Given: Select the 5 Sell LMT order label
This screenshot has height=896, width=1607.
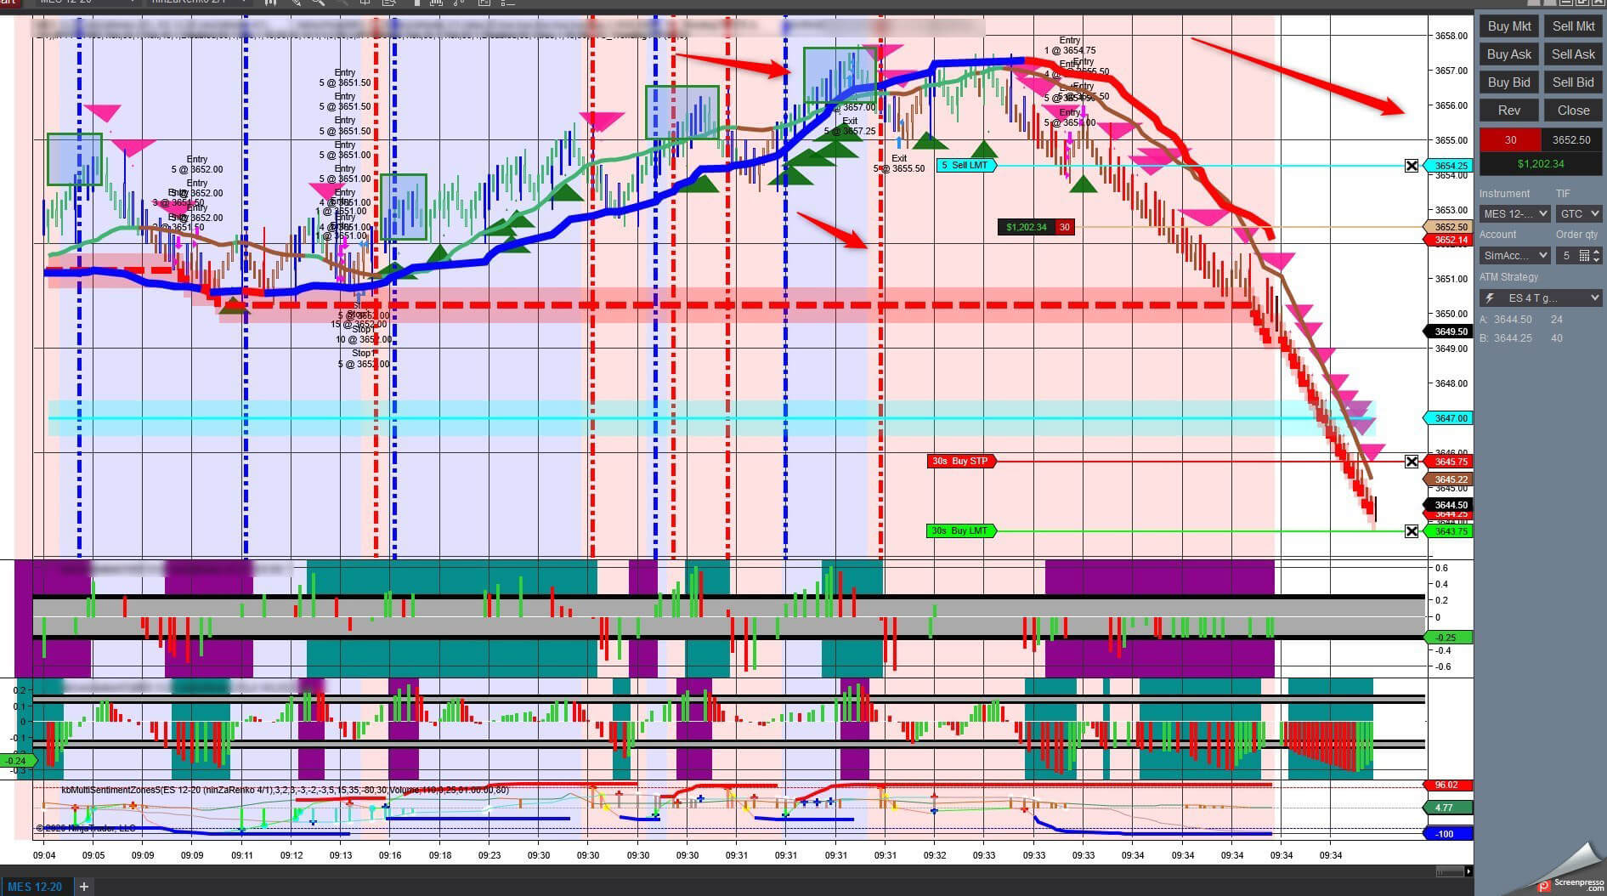Looking at the screenshot, I should (965, 165).
